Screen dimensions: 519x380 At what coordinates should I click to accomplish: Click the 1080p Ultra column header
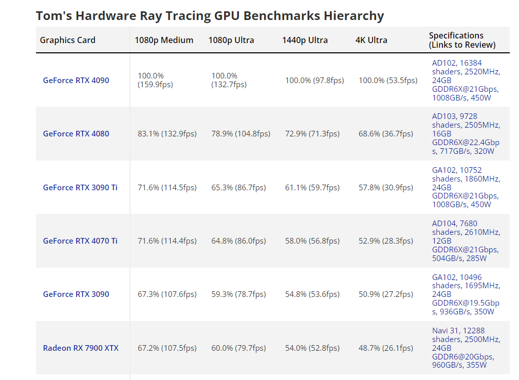[x=231, y=40]
